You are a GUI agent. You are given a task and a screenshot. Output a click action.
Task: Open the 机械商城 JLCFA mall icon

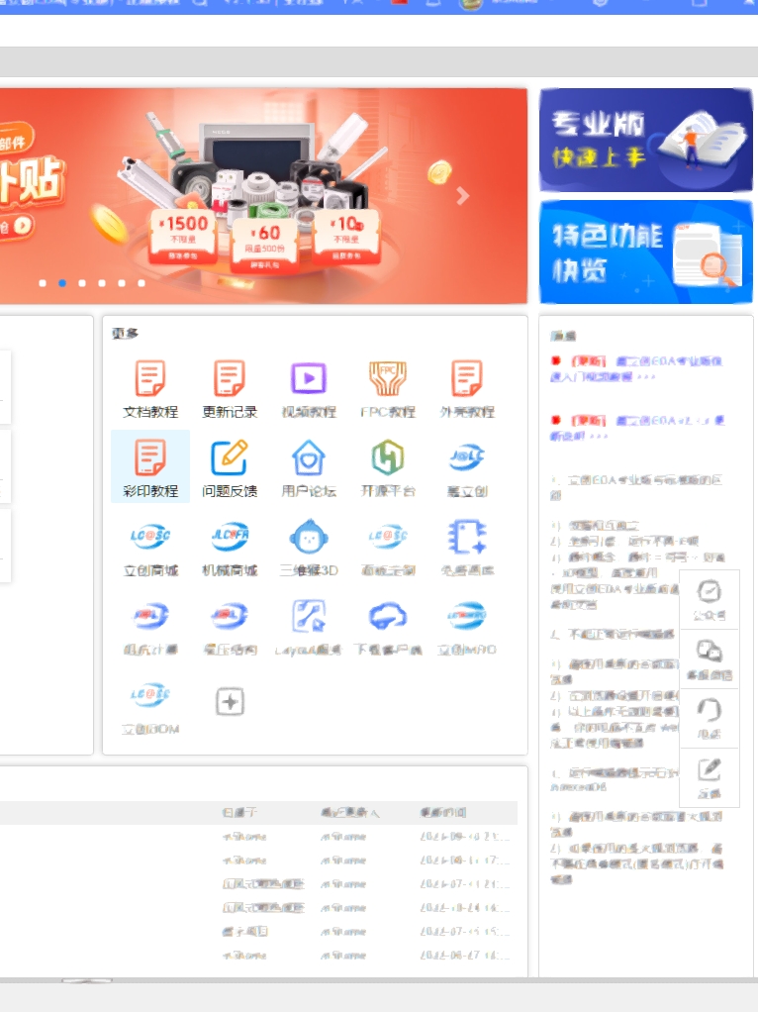click(x=230, y=537)
